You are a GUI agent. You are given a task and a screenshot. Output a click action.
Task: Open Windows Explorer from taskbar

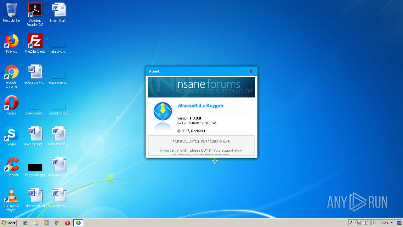point(36,223)
